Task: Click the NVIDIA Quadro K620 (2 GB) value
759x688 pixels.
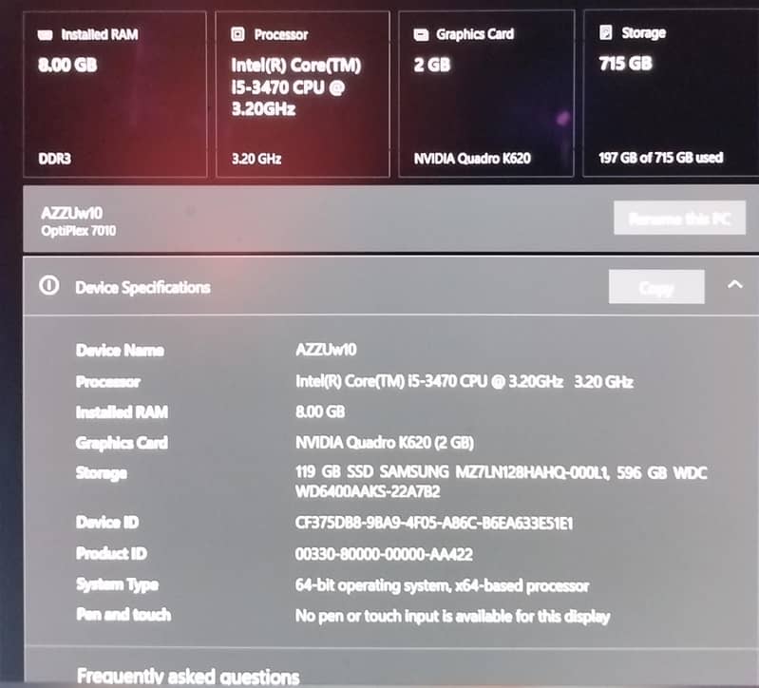Action: click(385, 443)
